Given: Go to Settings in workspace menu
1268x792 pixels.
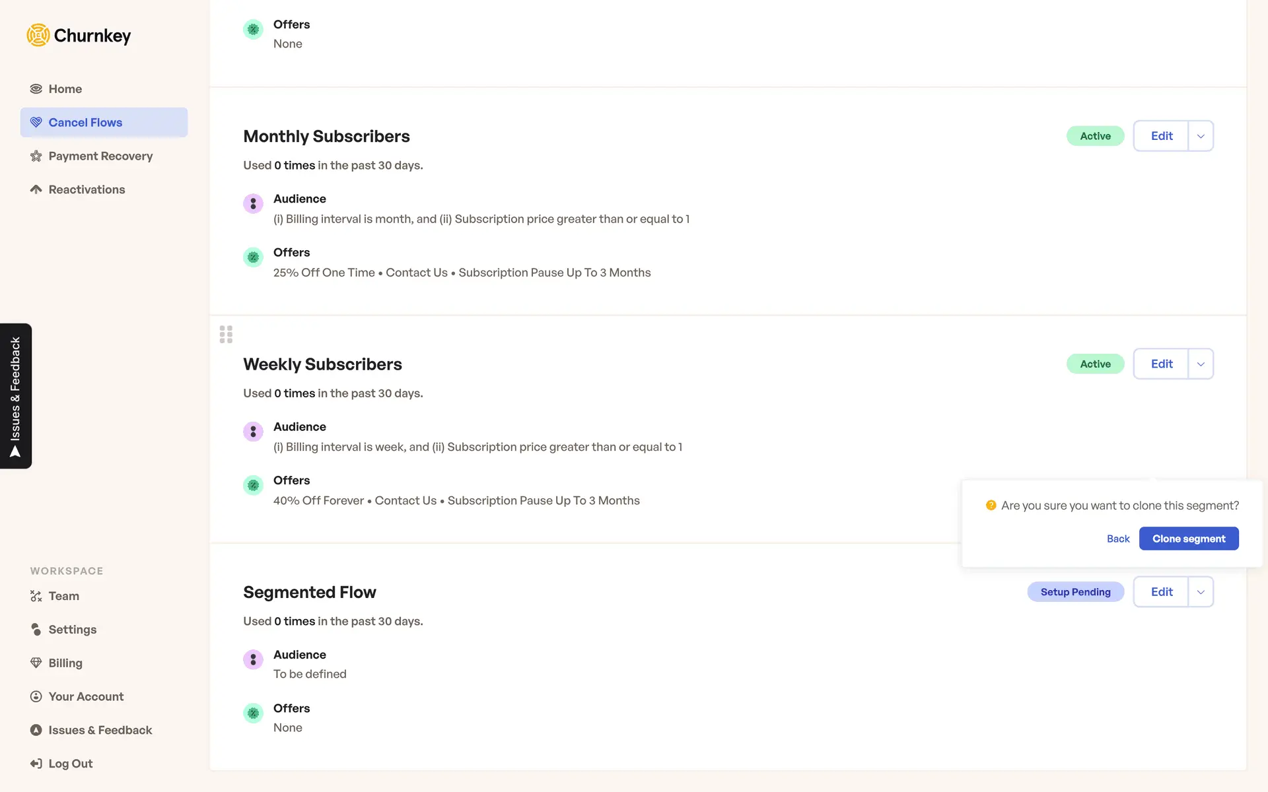Looking at the screenshot, I should coord(72,630).
